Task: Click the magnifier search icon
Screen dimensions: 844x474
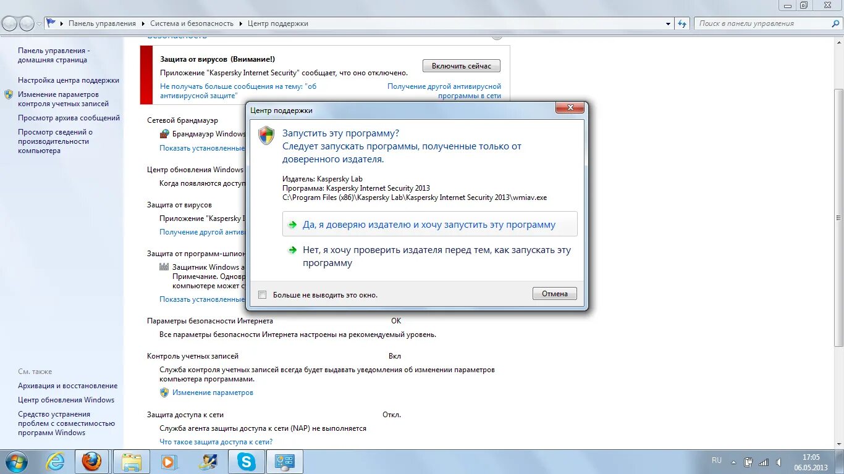Action: pos(835,23)
